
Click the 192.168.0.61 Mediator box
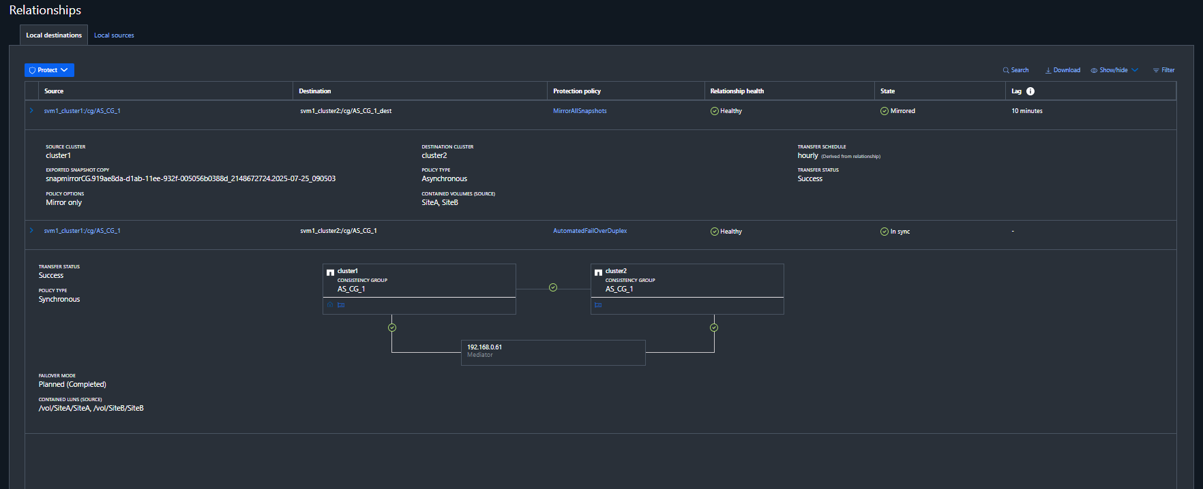[553, 353]
